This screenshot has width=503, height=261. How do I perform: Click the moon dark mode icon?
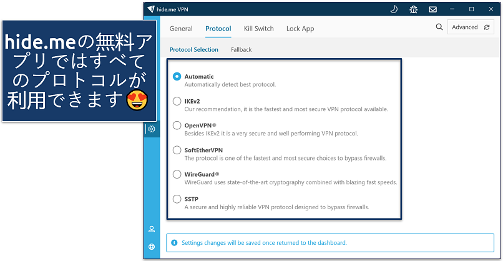pyautogui.click(x=394, y=9)
